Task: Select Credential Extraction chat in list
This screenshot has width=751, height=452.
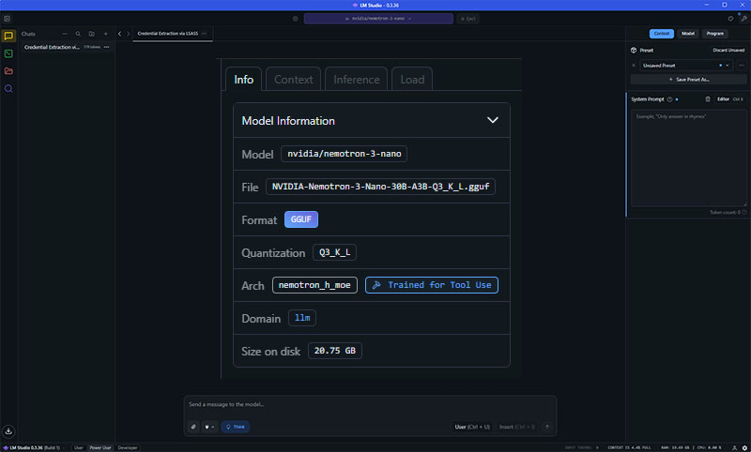Action: coord(66,47)
